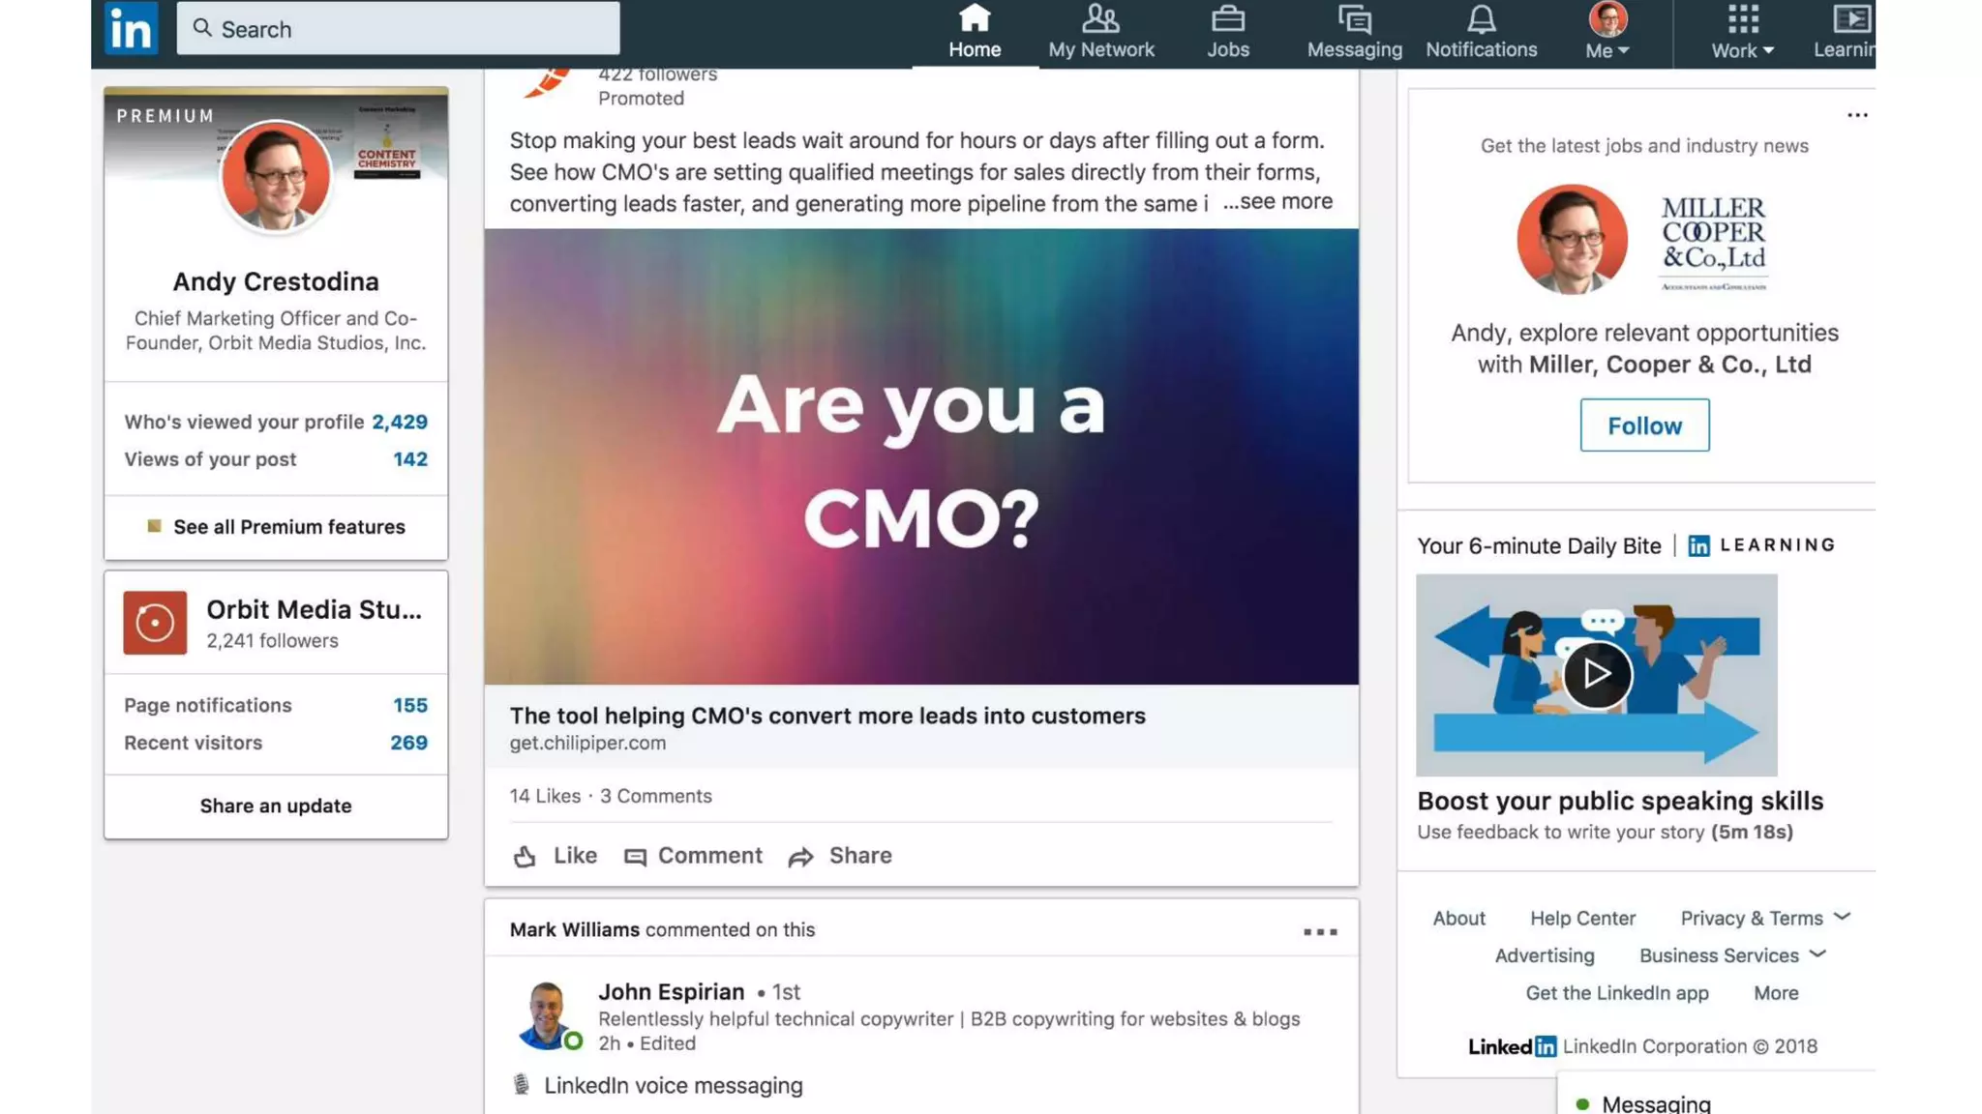Click the Comment icon on promoted post
The image size is (1982, 1114).
pos(635,857)
